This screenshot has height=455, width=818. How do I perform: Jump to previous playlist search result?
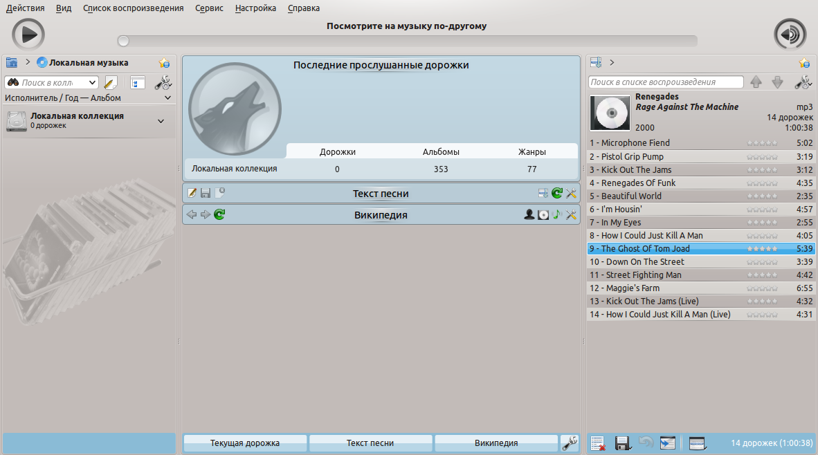(756, 82)
